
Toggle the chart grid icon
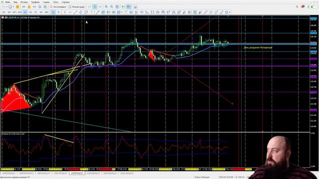(117, 7)
